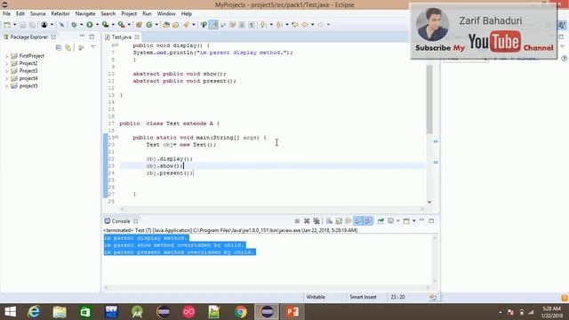The width and height of the screenshot is (569, 320).
Task: Click the Open Type toolbar icon
Action: [166, 25]
